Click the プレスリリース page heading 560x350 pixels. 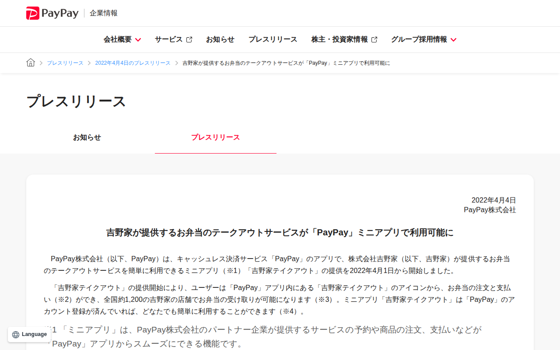(x=76, y=101)
